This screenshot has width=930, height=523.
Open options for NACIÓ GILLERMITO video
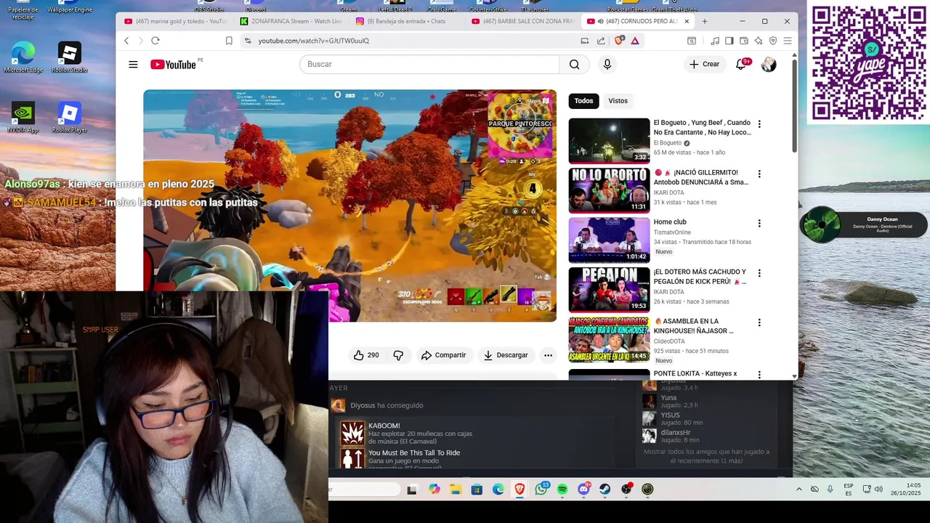click(x=759, y=174)
